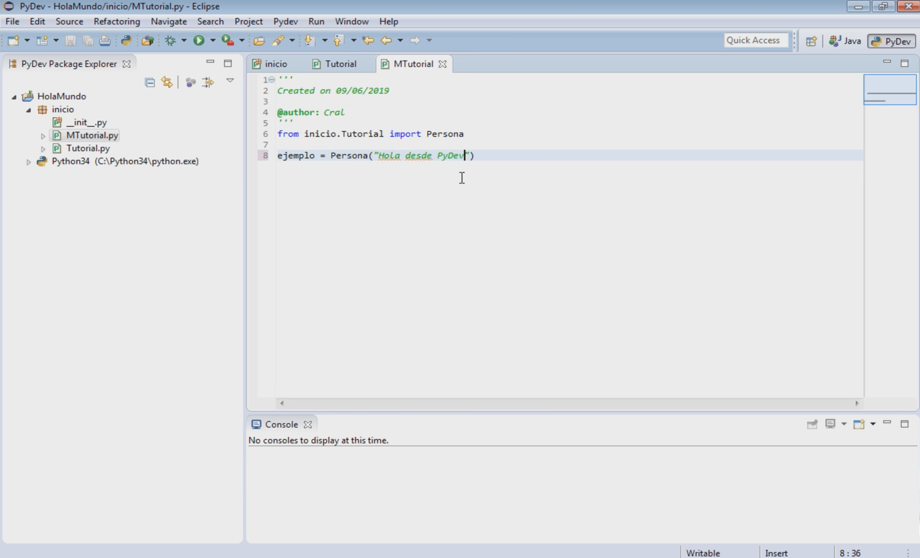Switch Insert mode in the status bar
Viewport: 920px width, 558px height.
[x=776, y=553]
